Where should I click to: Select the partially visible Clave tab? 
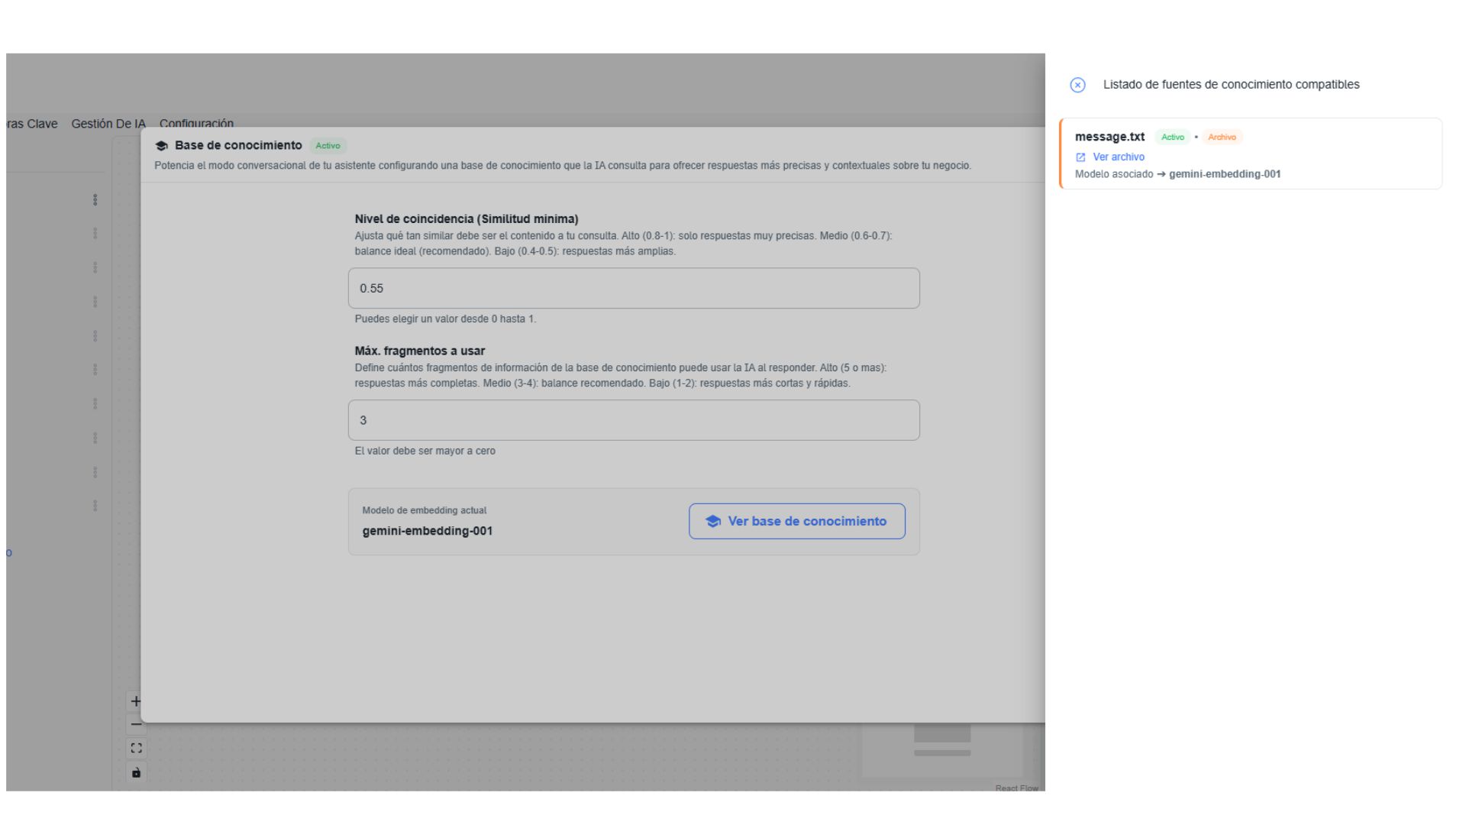point(32,124)
